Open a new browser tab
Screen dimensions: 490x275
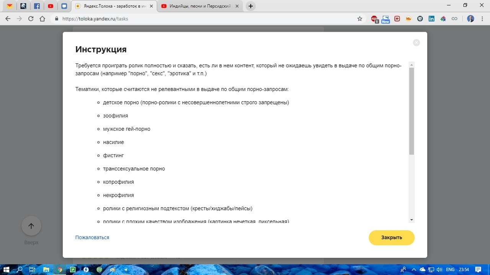coord(251,6)
